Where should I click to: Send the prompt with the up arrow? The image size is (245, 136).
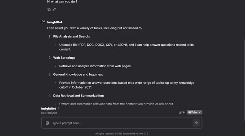click(196, 123)
